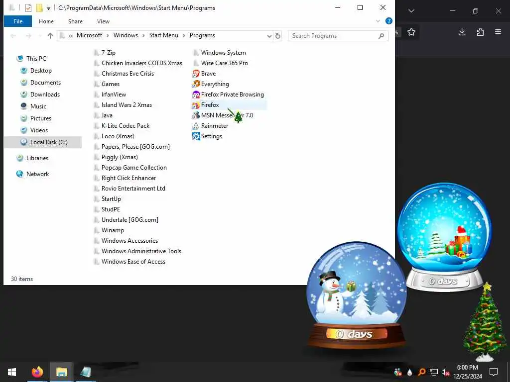This screenshot has height=382, width=510.
Task: Select the Firefox shortcut in the file list
Action: point(206,104)
